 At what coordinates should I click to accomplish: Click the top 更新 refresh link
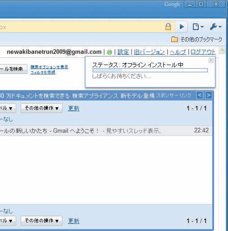point(74,108)
